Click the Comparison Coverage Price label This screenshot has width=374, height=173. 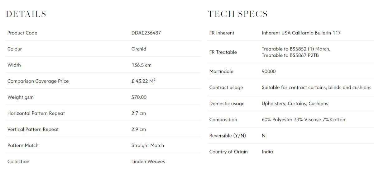coord(38,81)
